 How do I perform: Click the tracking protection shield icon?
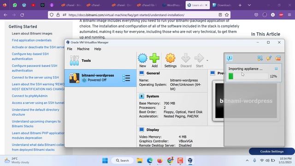point(52,15)
